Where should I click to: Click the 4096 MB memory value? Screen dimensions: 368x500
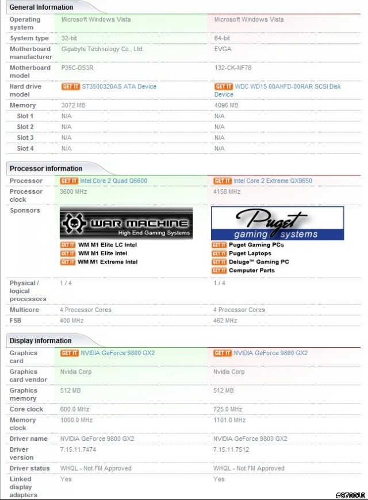coord(227,105)
